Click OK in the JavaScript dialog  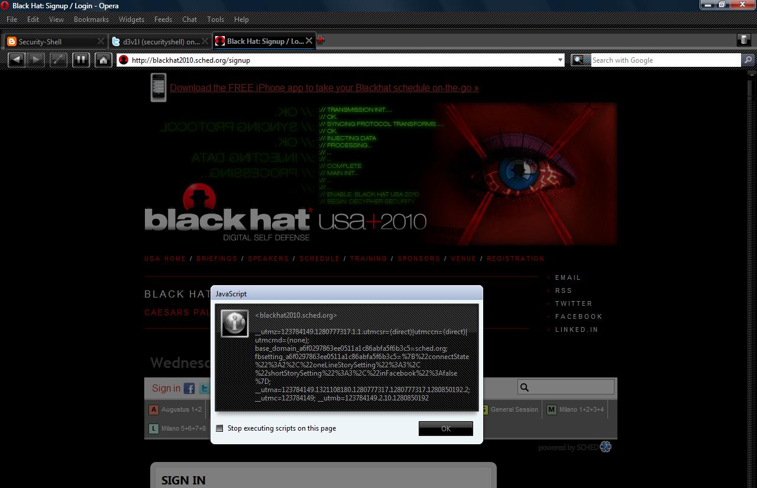(x=445, y=428)
